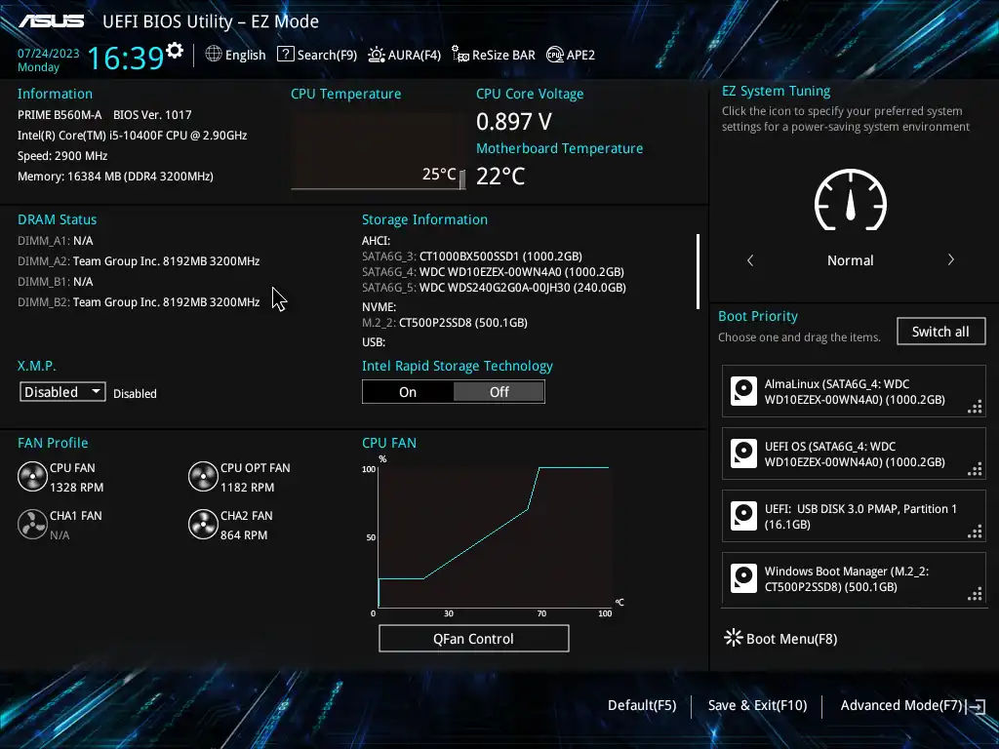Screen dimensions: 999x749
Task: Click the 0.897 V core voltage value
Action: pyautogui.click(x=514, y=121)
